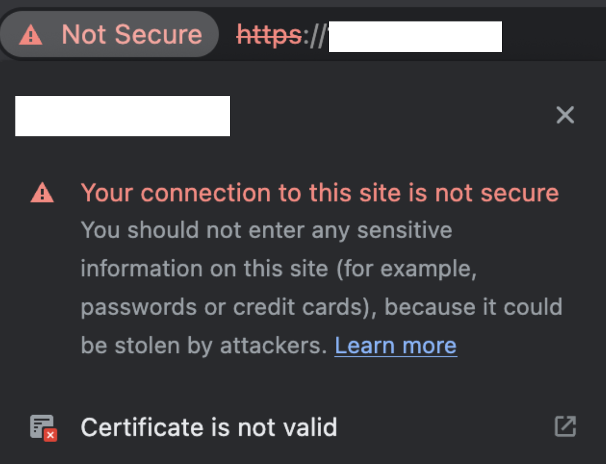Open the Learn more link
The width and height of the screenshot is (606, 464).
pos(395,345)
